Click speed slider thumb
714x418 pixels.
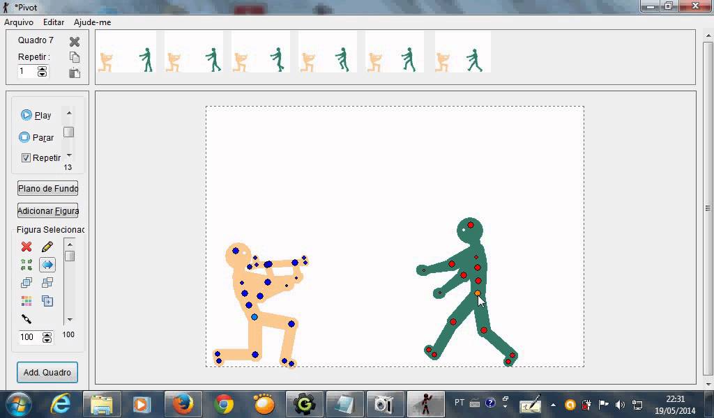click(69, 132)
